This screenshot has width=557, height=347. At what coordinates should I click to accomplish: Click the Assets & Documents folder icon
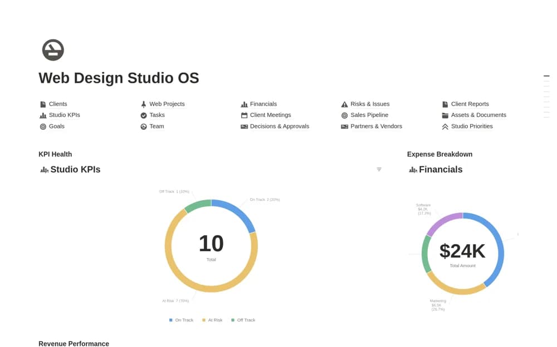pyautogui.click(x=445, y=115)
